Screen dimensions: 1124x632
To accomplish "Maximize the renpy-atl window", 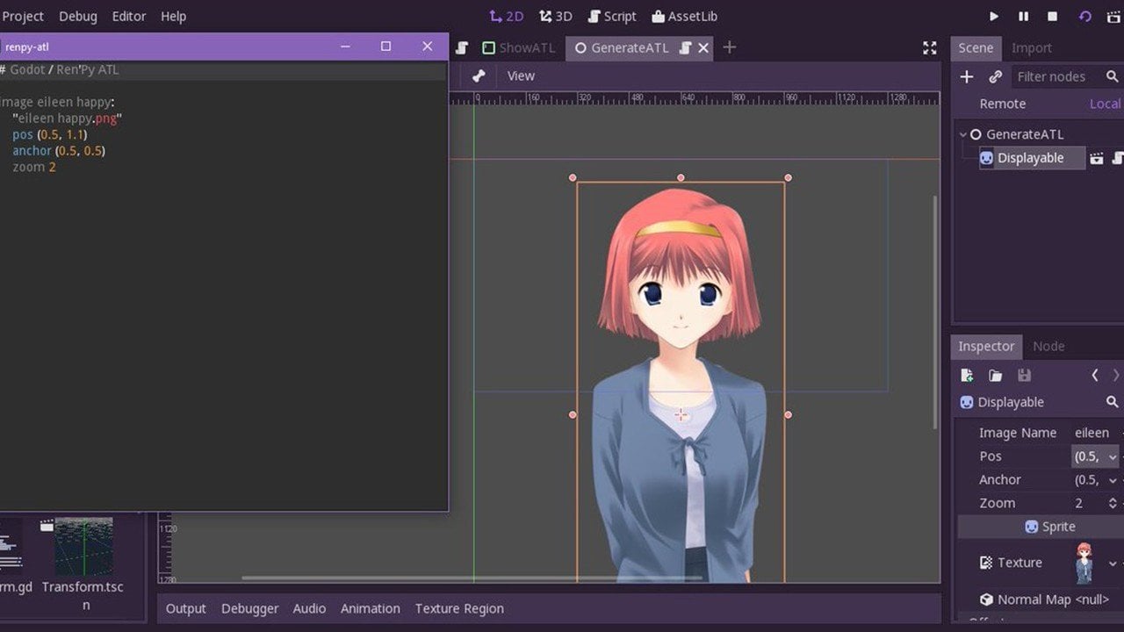I will (385, 47).
